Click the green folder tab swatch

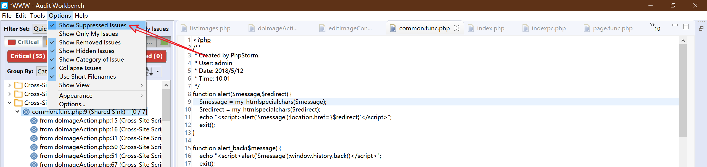click(164, 42)
